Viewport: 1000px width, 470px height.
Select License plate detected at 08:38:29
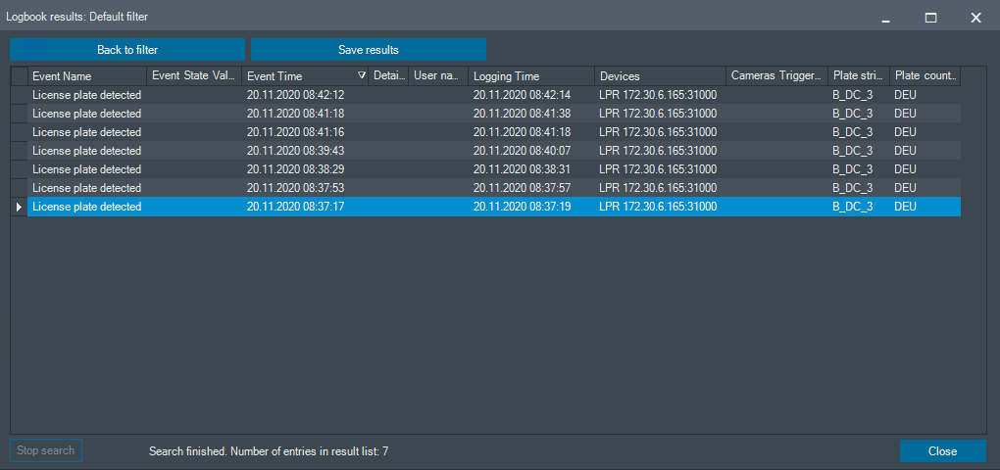click(x=493, y=169)
